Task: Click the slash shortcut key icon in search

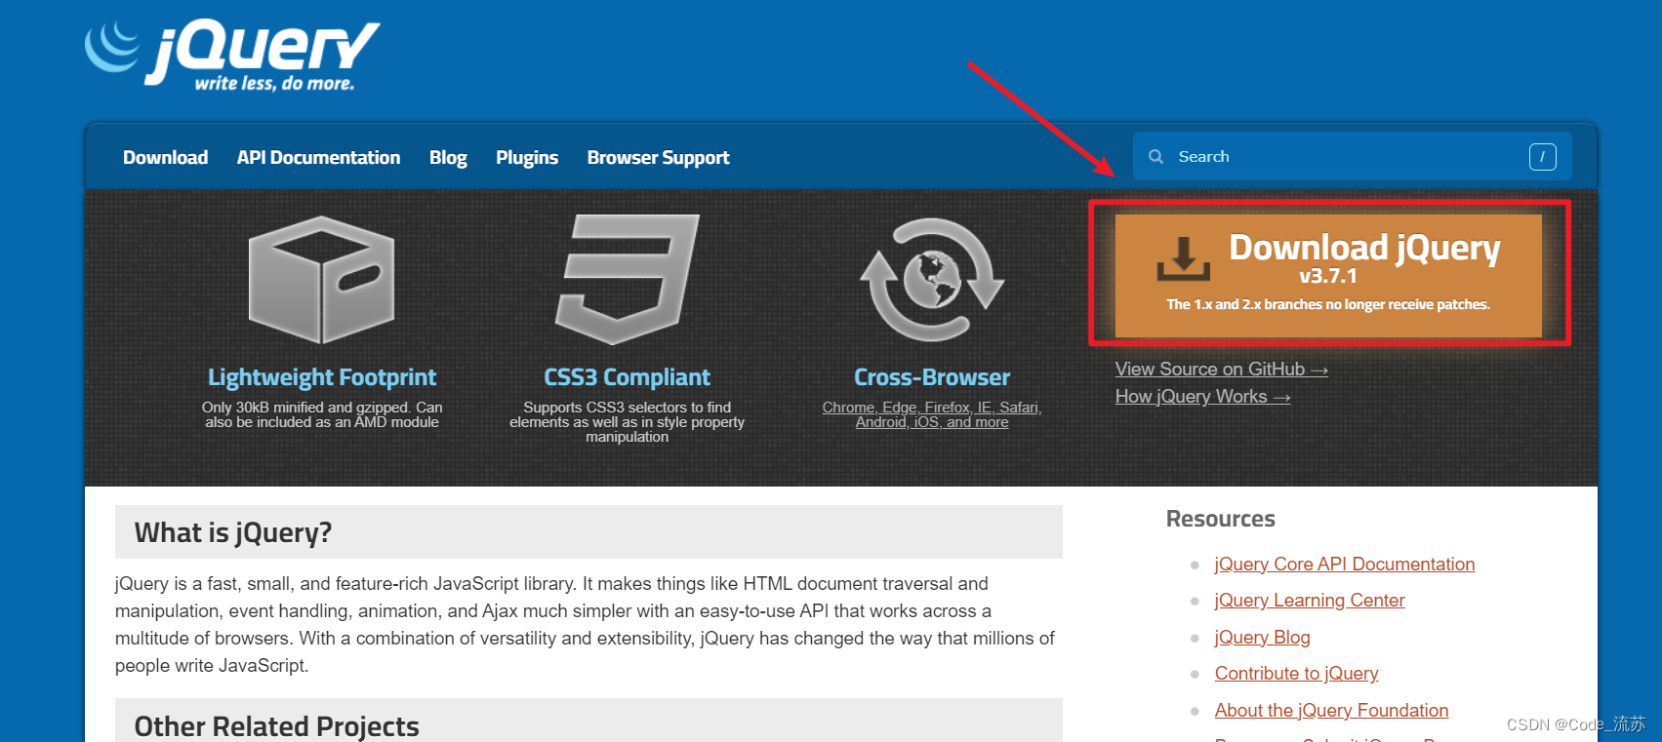Action: point(1542,157)
